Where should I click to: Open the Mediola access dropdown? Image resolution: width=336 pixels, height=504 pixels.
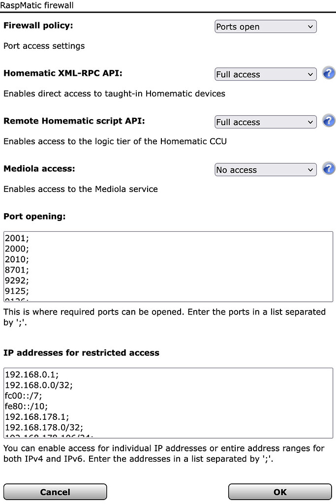[265, 170]
